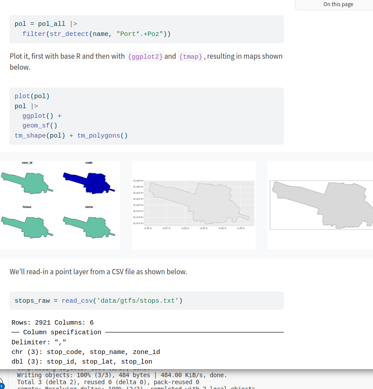This screenshot has width=373, height=389.
Task: Expand the On this page dropdown
Action: pos(338,4)
